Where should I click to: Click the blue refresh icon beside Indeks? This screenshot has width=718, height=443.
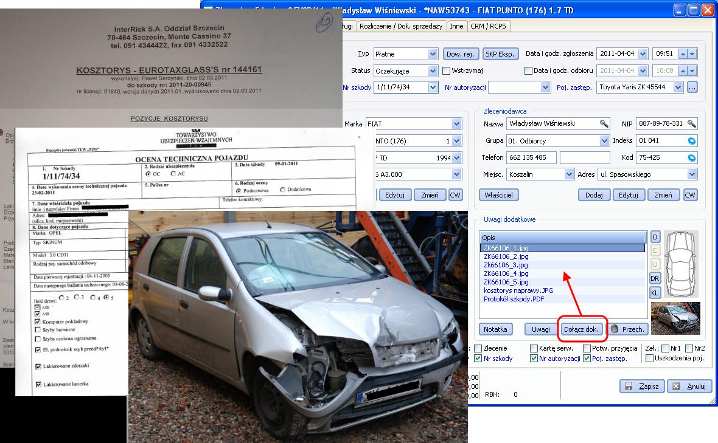pyautogui.click(x=691, y=141)
